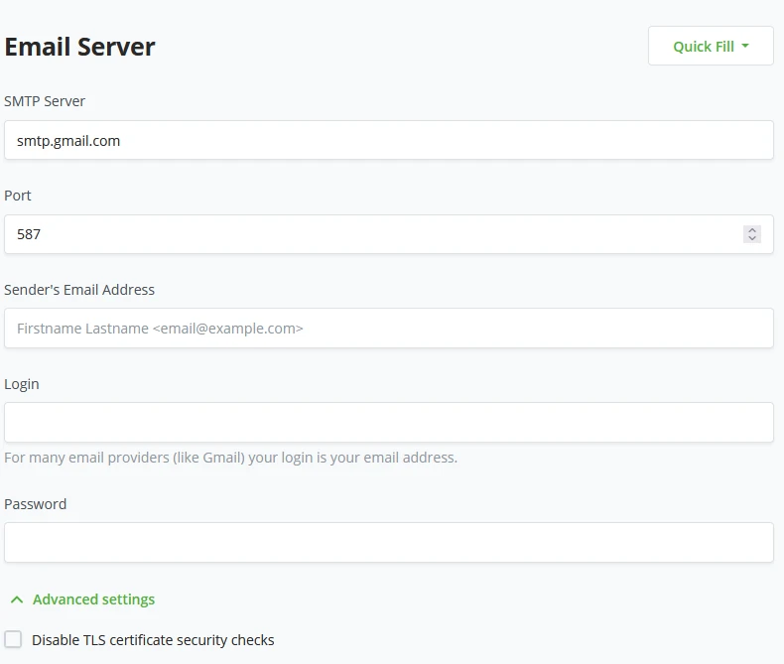Click the Port label

coord(18,196)
